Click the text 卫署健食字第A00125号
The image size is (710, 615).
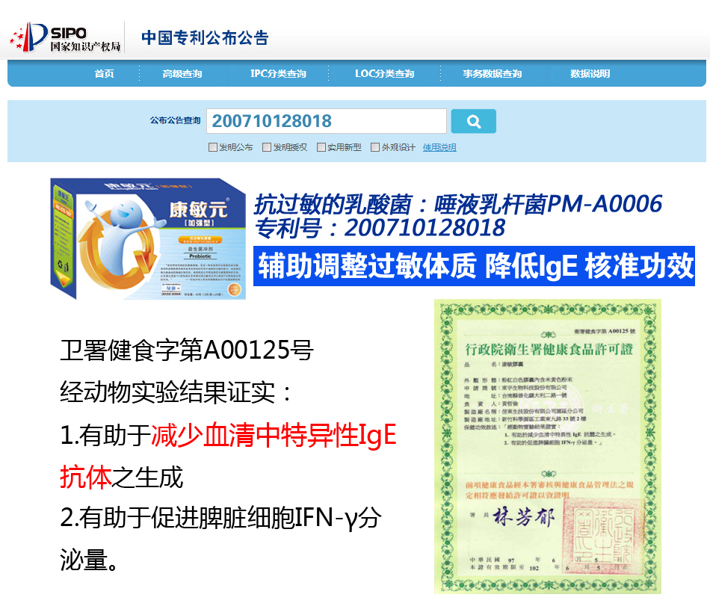pos(187,350)
